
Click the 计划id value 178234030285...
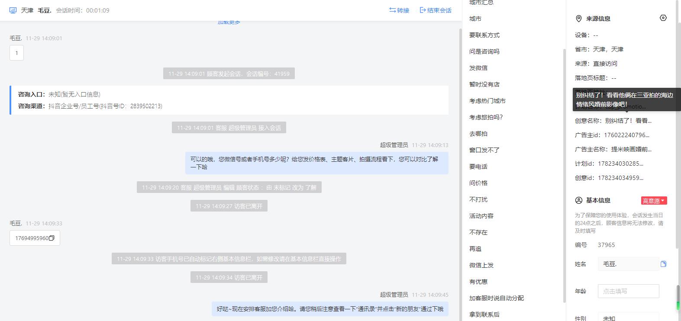point(620,164)
